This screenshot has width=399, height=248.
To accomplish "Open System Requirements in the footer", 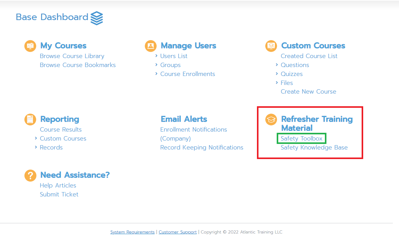I will coord(132,232).
